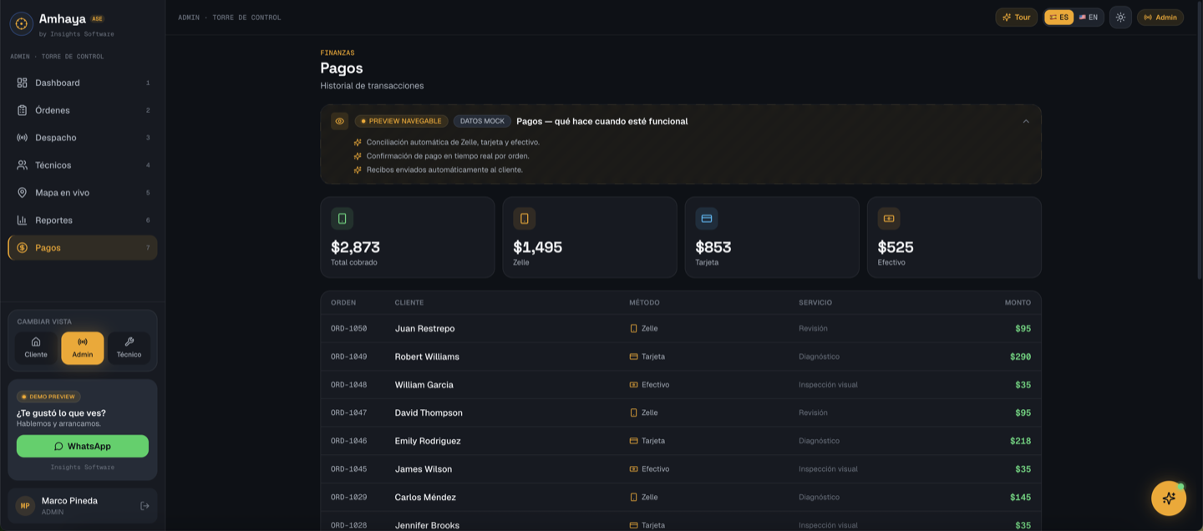Start the Tour button

[x=1017, y=18]
